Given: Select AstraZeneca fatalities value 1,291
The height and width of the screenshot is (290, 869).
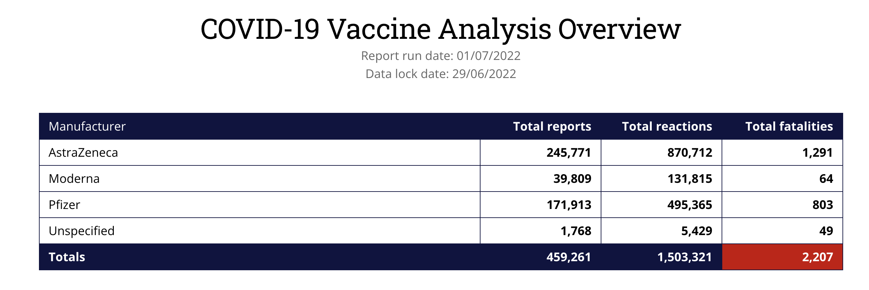Looking at the screenshot, I should (x=817, y=153).
